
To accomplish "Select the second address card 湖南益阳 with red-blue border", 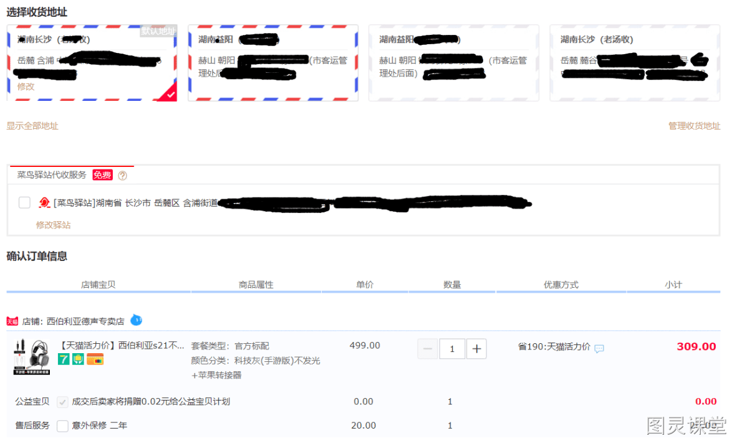I will (x=273, y=63).
